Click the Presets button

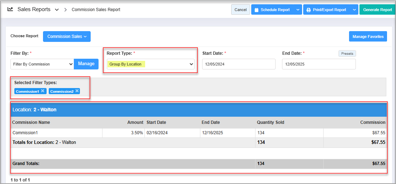pos(347,54)
